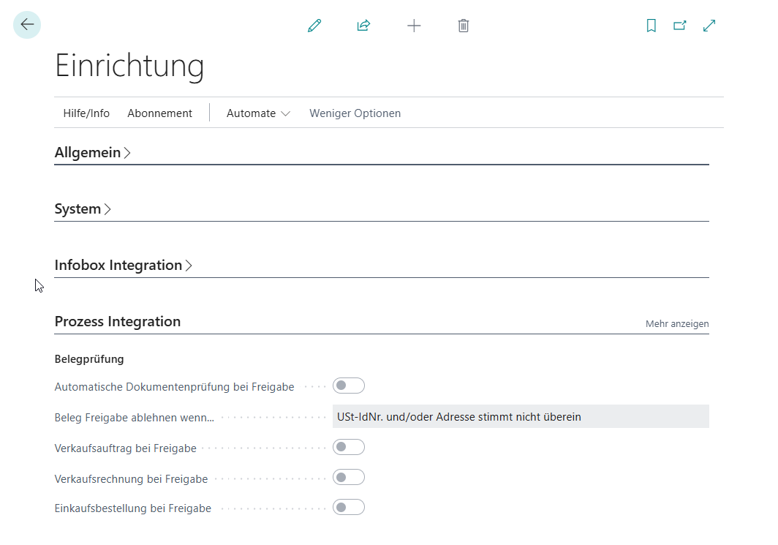Expand the Infobox Integration section
The width and height of the screenshot is (778, 545).
(x=124, y=265)
